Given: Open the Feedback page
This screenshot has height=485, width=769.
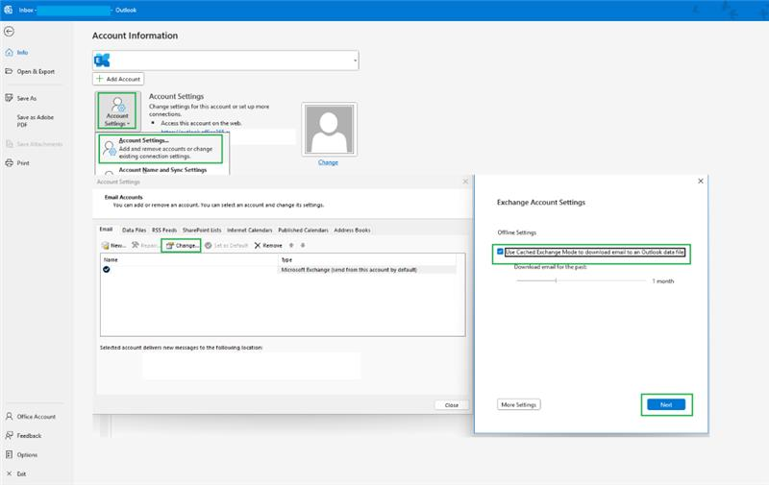Looking at the screenshot, I should 23,435.
